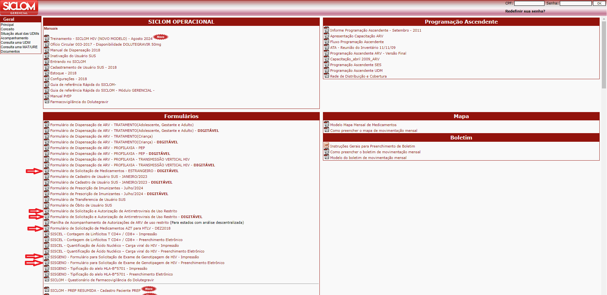Click the SICLOM Gerencial logo
This screenshot has width=607, height=295.
(x=19, y=7)
